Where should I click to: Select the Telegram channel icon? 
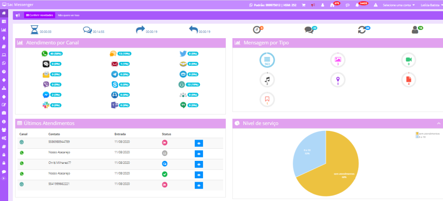[x=114, y=74]
